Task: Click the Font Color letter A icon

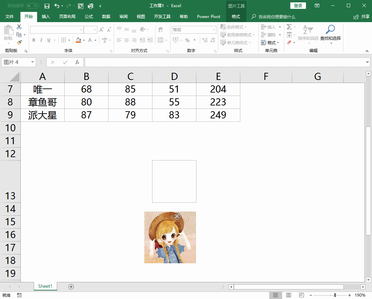Action: (90, 40)
